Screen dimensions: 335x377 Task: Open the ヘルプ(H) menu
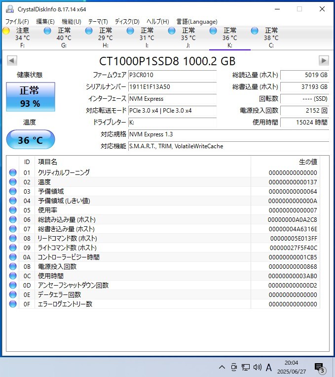click(x=158, y=22)
